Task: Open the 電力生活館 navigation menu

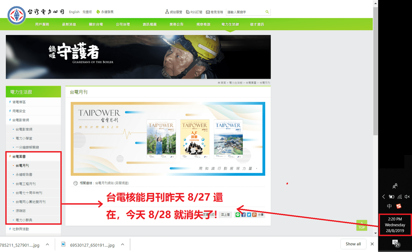Action: click(230, 24)
